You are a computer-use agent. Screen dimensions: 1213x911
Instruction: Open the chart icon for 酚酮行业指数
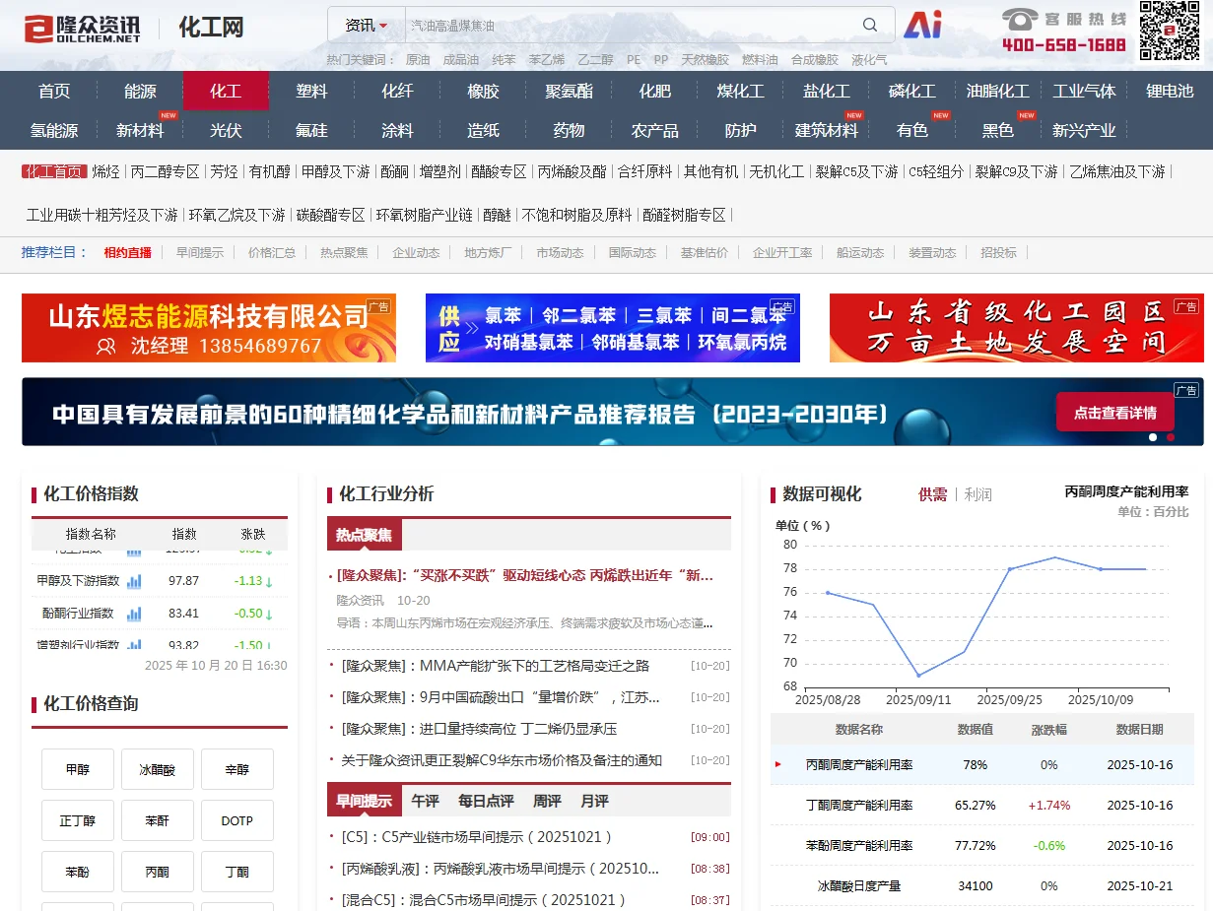[x=134, y=613]
